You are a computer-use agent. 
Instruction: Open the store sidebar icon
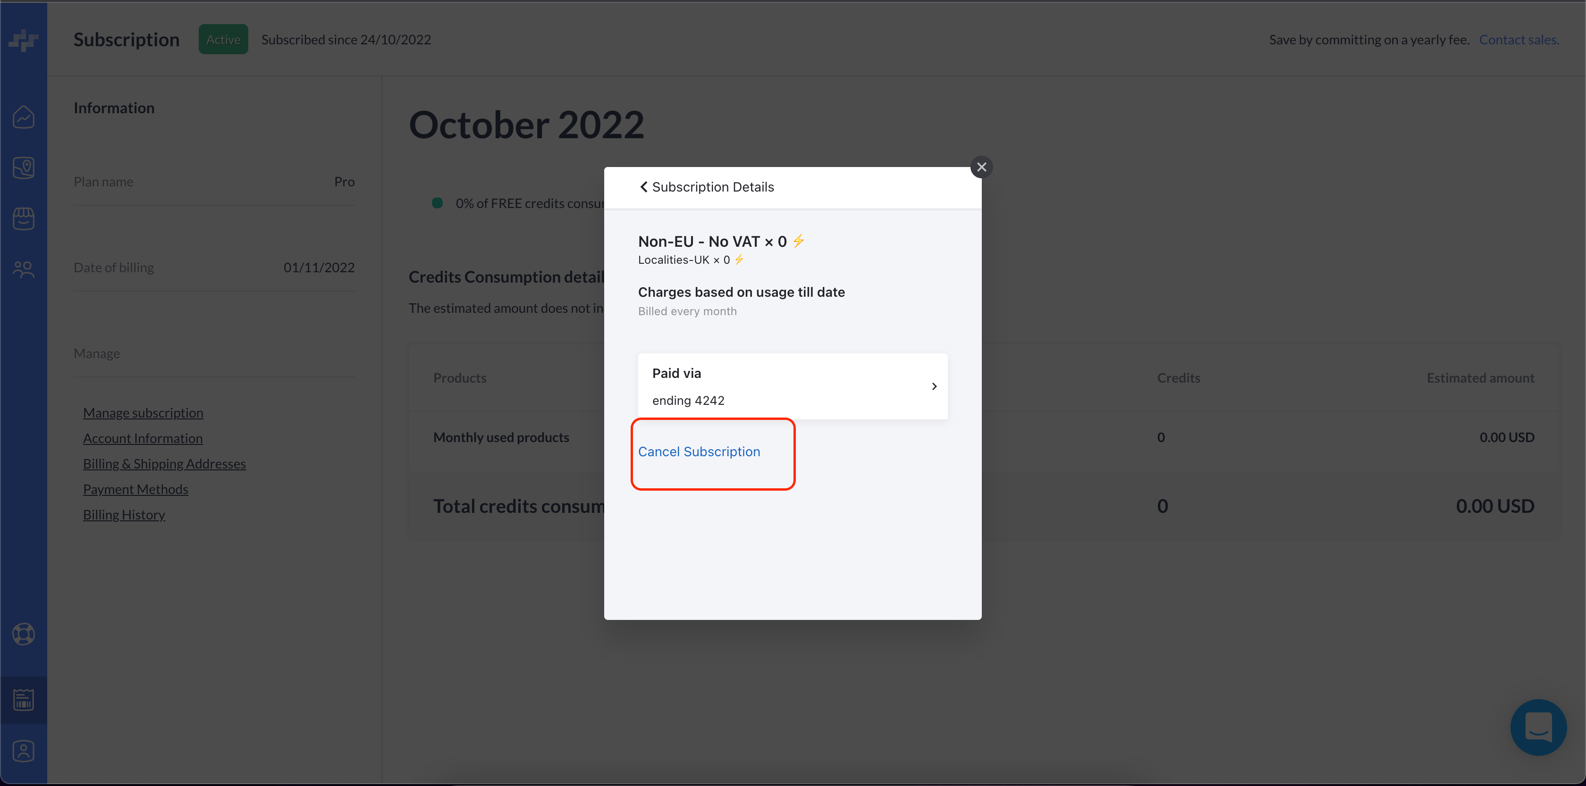pyautogui.click(x=24, y=218)
